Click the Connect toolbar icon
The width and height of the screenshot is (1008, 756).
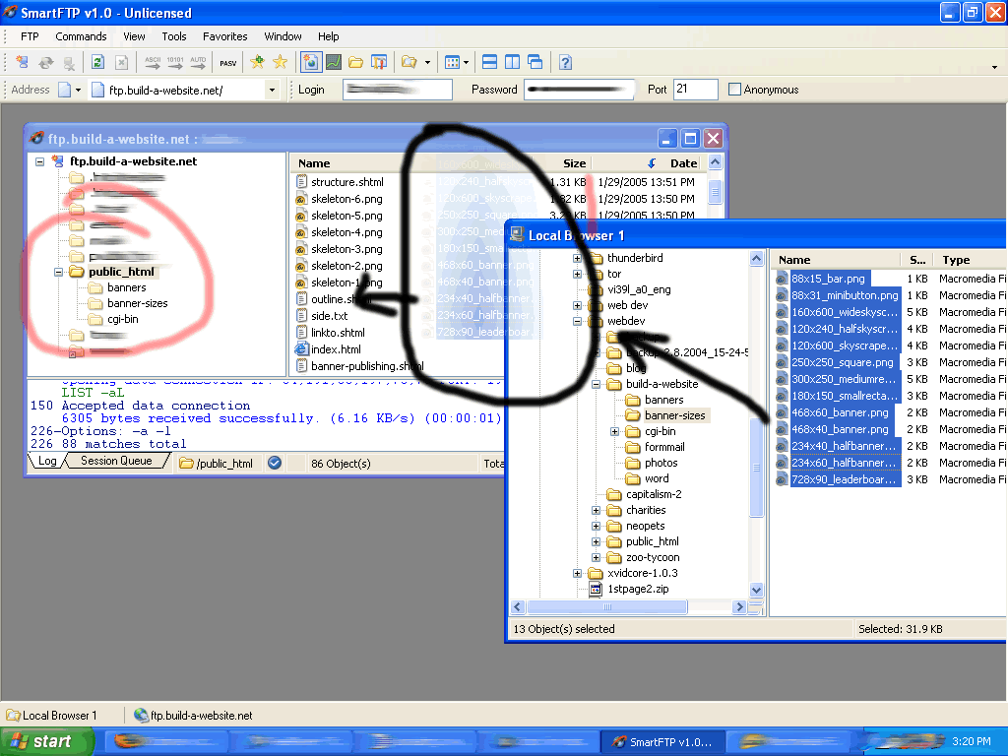(23, 62)
